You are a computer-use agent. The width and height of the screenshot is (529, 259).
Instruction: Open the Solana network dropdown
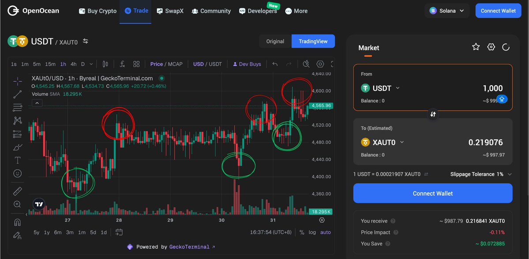[x=446, y=11]
